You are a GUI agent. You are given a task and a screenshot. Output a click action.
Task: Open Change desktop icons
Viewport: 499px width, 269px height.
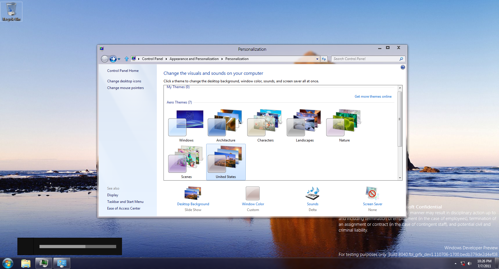click(x=124, y=81)
